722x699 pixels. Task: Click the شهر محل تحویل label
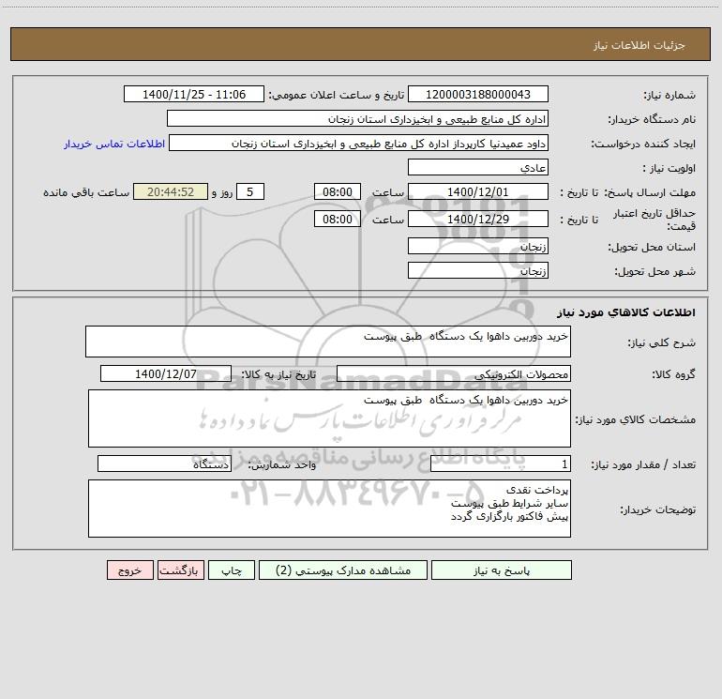(654, 271)
